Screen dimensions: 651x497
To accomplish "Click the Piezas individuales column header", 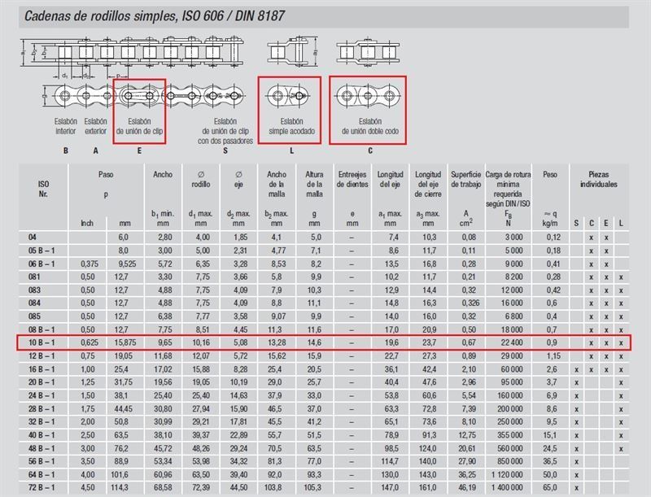I will [x=598, y=179].
